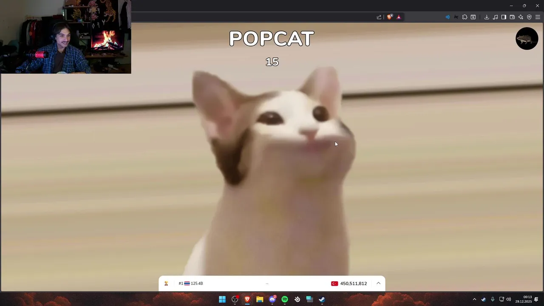Open the Brave playlist music note icon

pos(495,17)
